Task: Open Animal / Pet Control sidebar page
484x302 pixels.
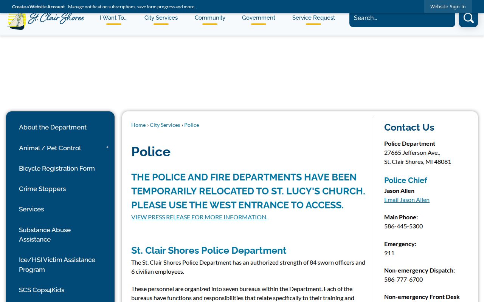Action: click(x=50, y=148)
